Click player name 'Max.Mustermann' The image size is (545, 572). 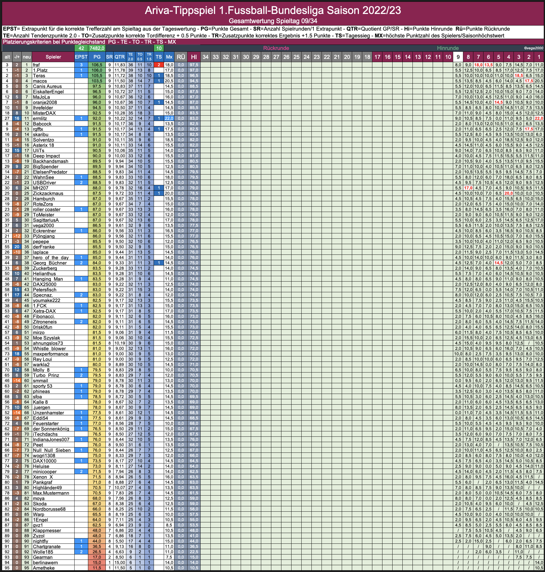[x=51, y=493]
